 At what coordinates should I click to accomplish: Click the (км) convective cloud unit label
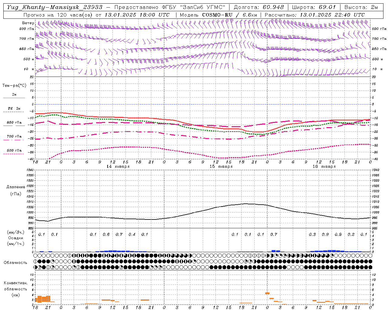[x=16, y=295]
